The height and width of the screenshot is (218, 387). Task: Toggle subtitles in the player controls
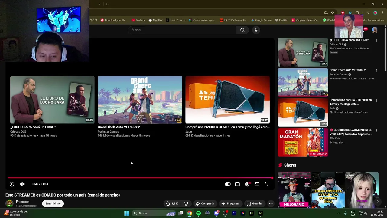[237, 184]
